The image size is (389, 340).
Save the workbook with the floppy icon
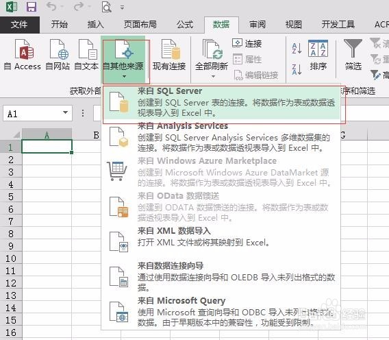tap(32, 7)
